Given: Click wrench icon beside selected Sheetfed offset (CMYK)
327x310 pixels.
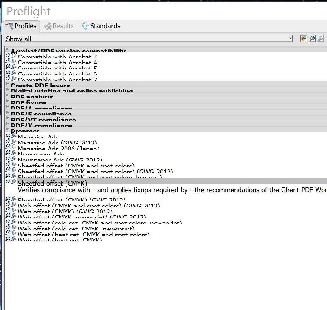Looking at the screenshot, I should 14,181.
